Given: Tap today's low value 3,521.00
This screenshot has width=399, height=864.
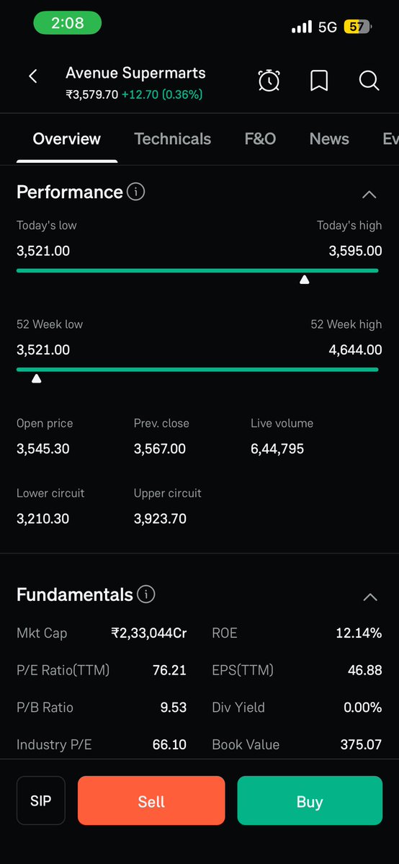Looking at the screenshot, I should coord(43,251).
